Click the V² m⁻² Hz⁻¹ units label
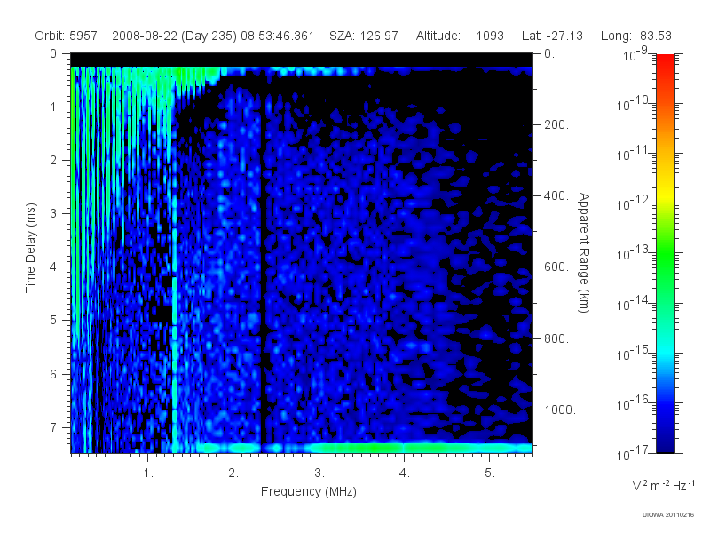 [663, 485]
